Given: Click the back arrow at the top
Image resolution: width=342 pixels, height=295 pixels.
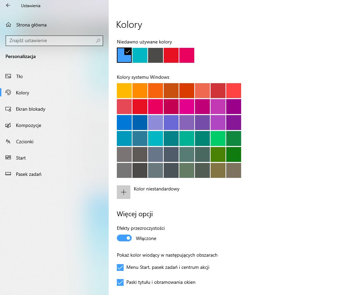Looking at the screenshot, I should [7, 5].
